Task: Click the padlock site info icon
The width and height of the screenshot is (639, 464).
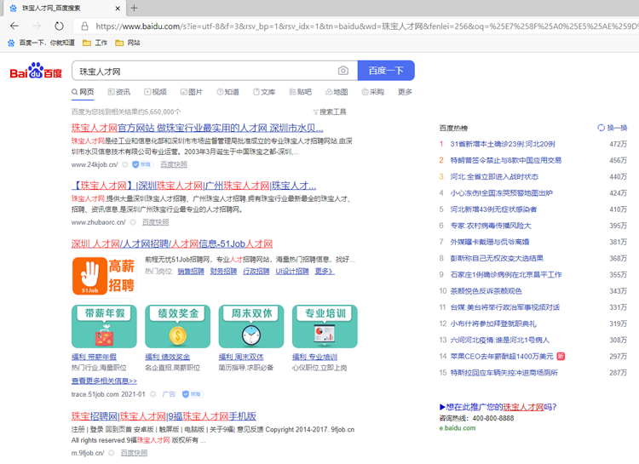Action: click(x=84, y=26)
